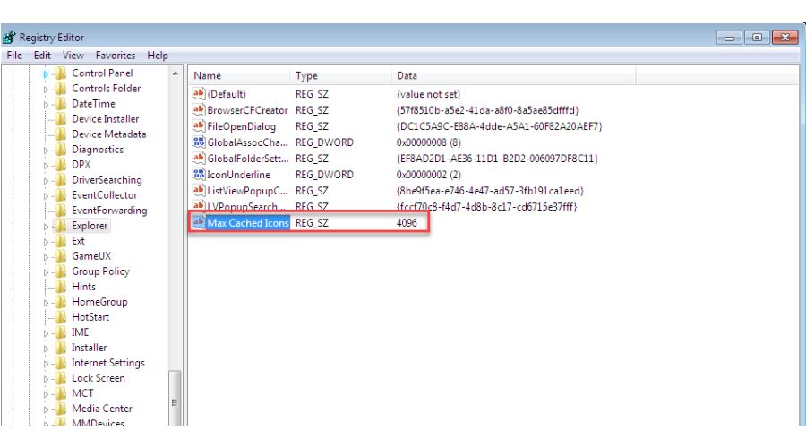Expand the Diagnostics tree node
The image size is (806, 448).
[x=46, y=151]
